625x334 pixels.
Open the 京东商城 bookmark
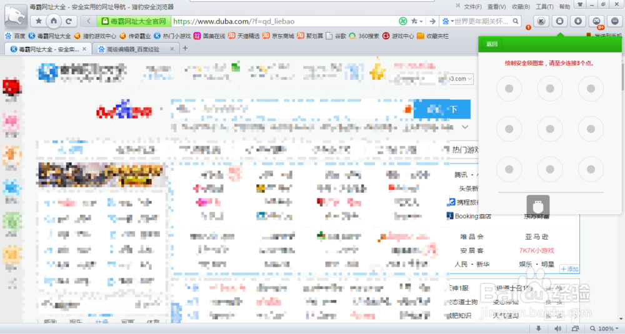[x=278, y=36]
